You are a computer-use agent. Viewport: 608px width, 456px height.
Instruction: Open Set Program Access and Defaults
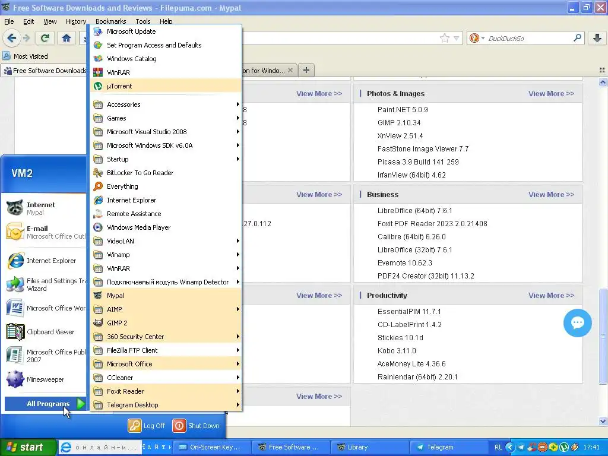click(166, 45)
